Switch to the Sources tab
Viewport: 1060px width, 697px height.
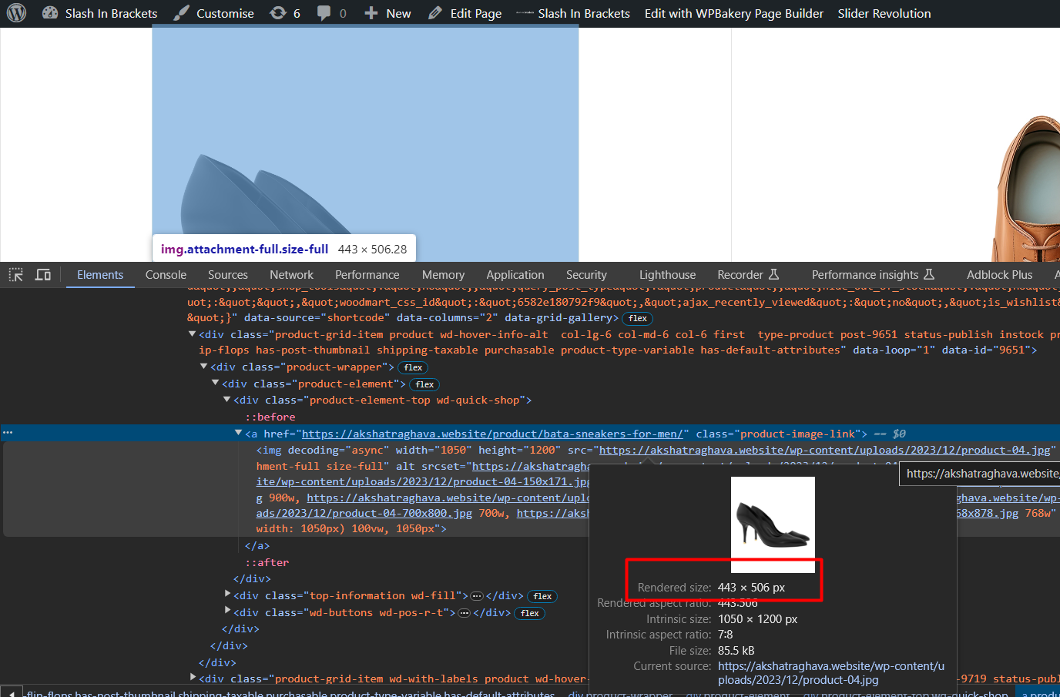pos(228,275)
